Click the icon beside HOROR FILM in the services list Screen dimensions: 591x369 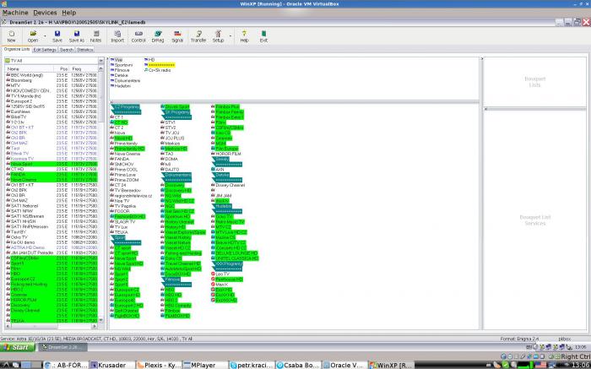213,155
